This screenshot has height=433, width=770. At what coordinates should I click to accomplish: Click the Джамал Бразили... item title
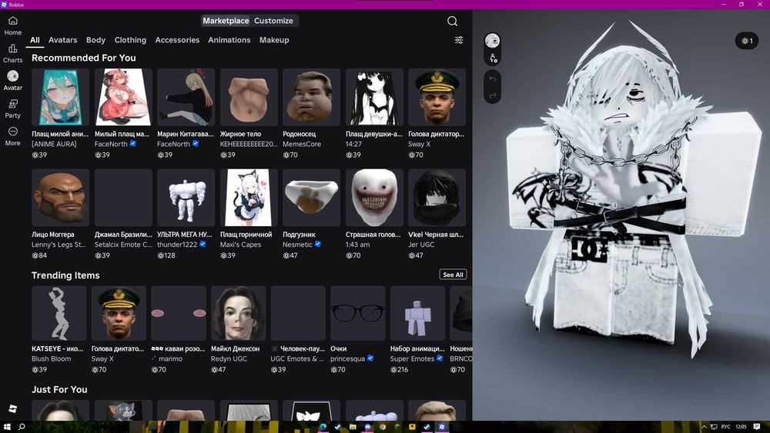coord(123,235)
